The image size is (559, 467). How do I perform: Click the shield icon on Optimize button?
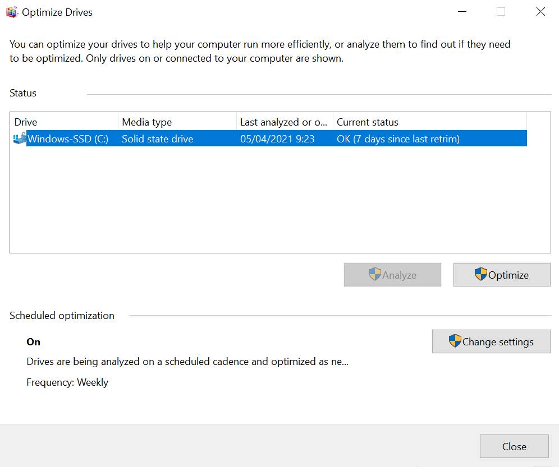point(481,274)
